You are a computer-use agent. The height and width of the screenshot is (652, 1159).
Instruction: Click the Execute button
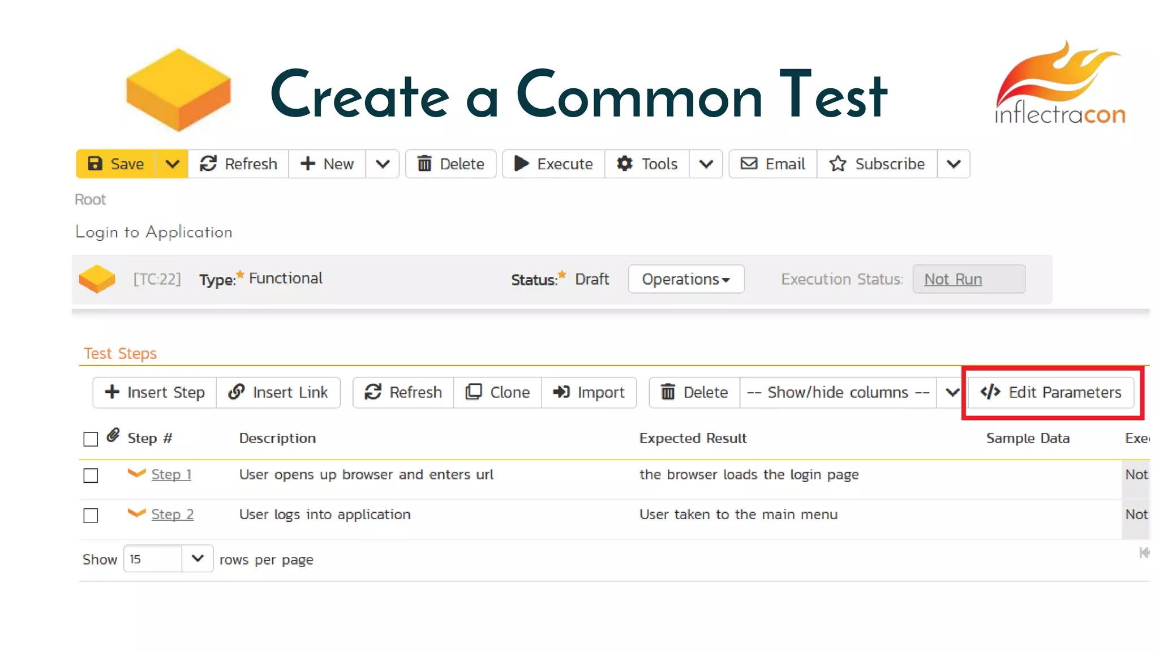point(553,164)
